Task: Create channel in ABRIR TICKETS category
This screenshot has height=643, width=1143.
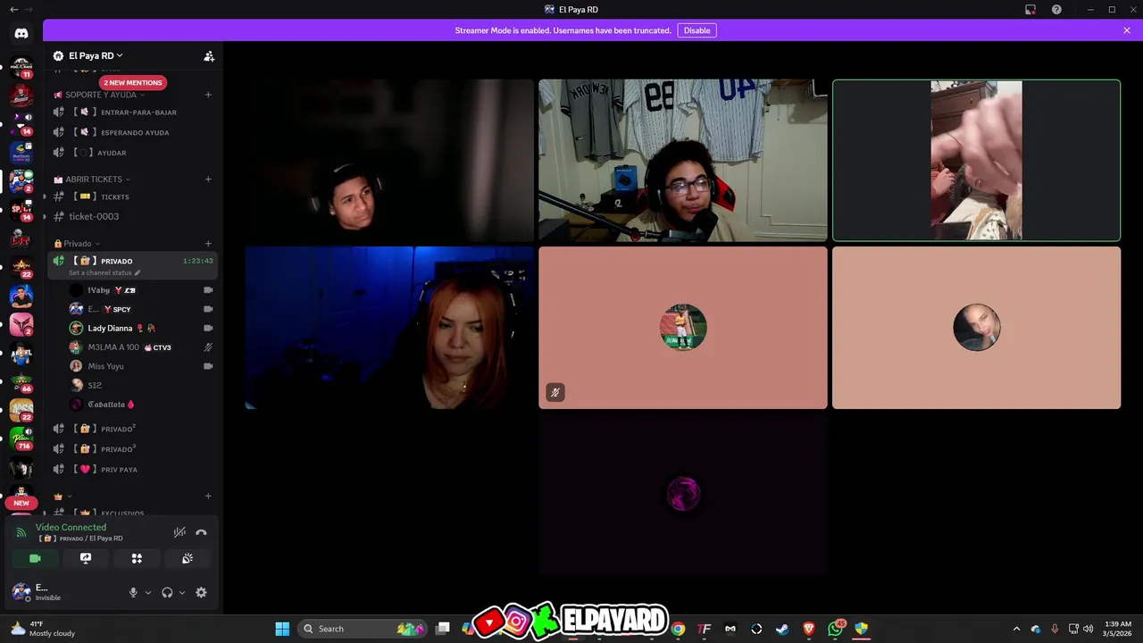Action: coord(208,180)
